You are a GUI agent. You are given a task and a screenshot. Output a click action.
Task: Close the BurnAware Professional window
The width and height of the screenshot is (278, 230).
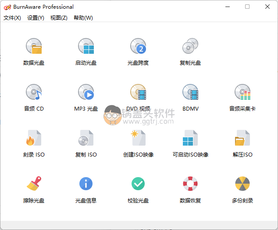click(x=267, y=7)
